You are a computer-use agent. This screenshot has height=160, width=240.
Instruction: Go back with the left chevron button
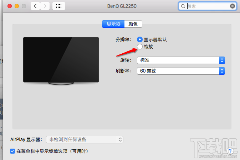pyautogui.click(x=35, y=6)
